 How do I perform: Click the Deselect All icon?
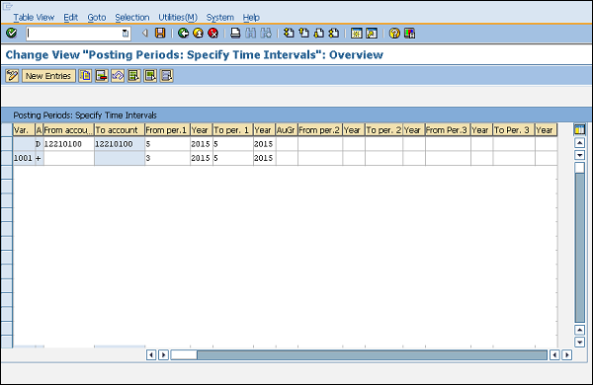[x=166, y=76]
